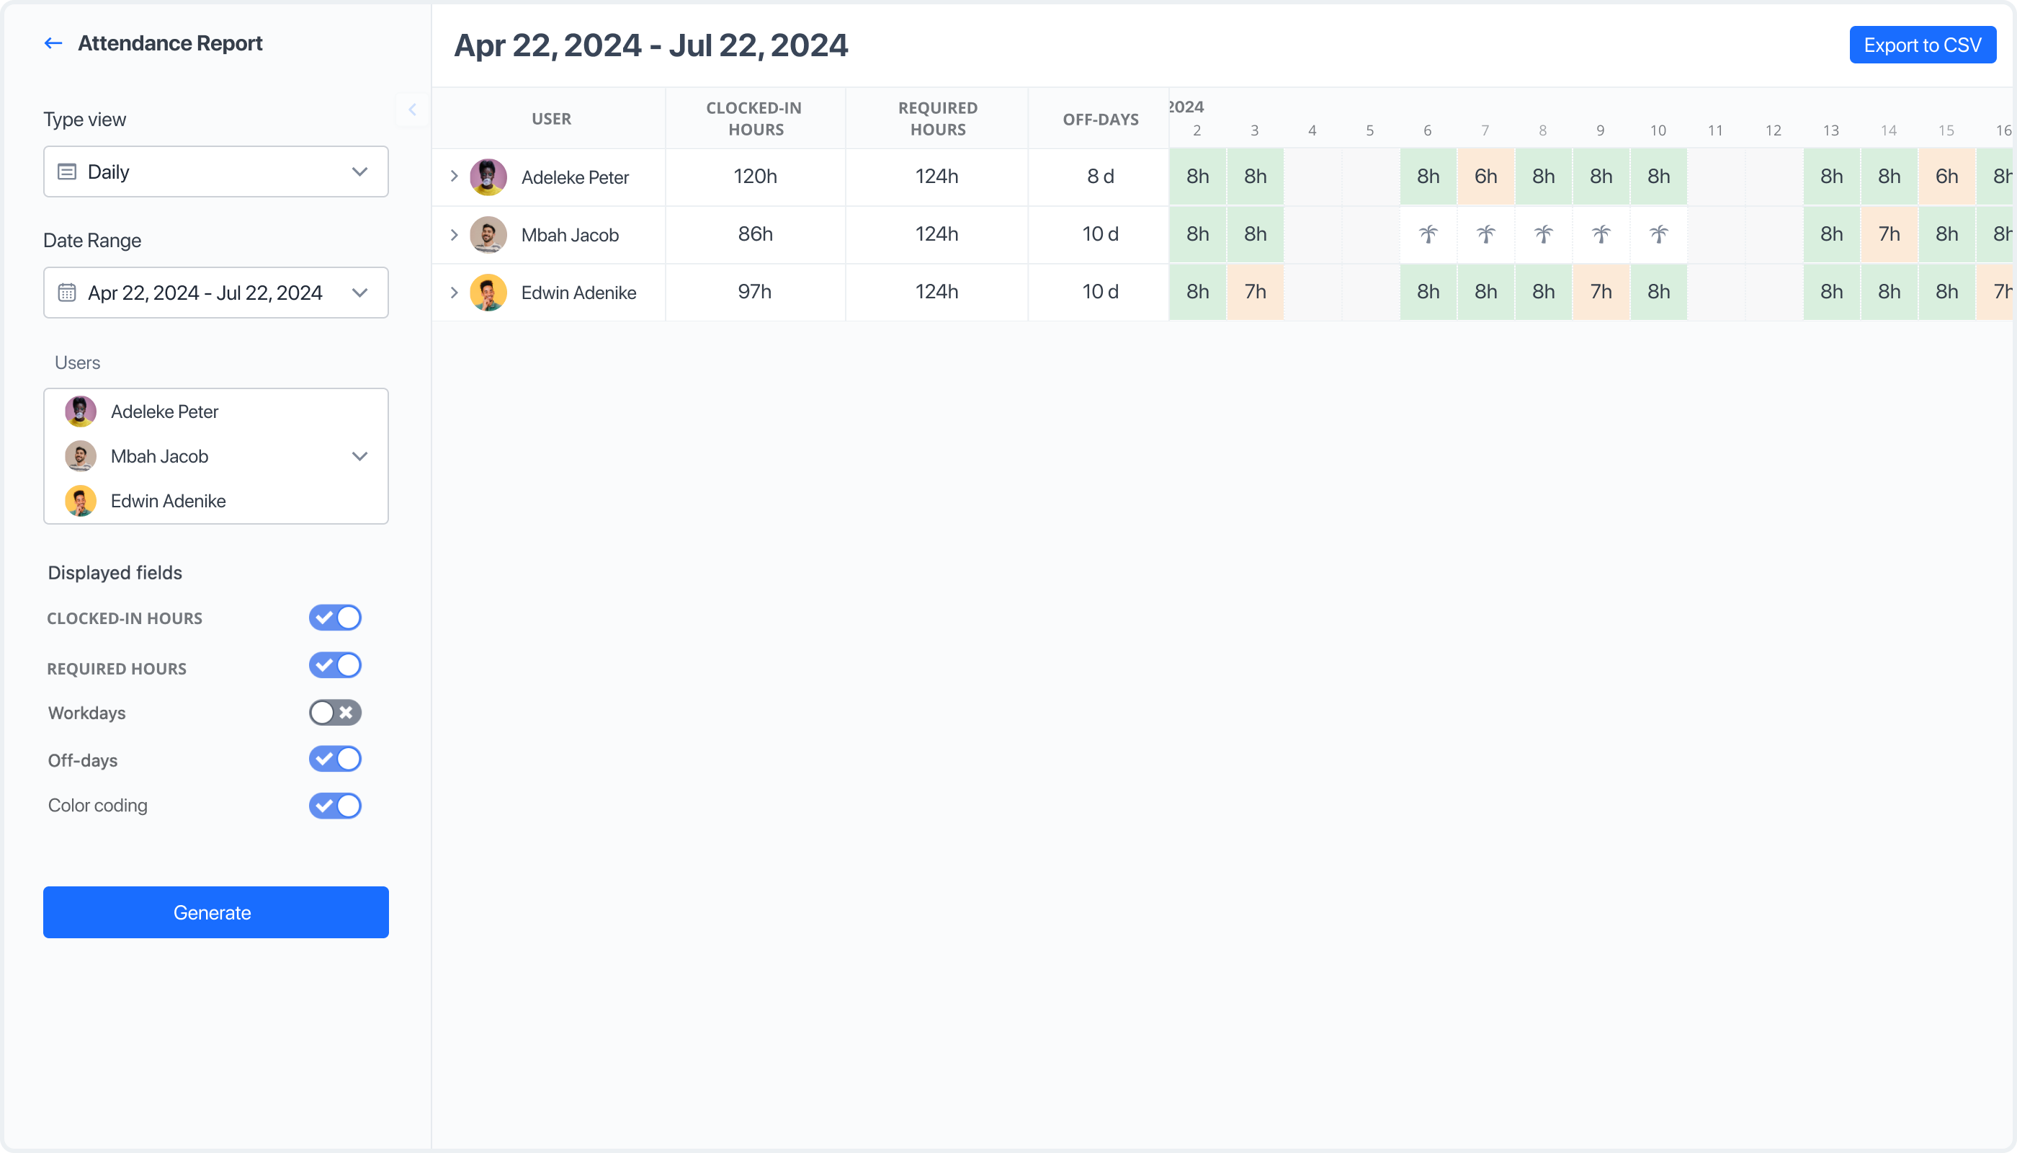2017x1153 pixels.
Task: Click Mbah Jacob's 10 d off-days value
Action: click(x=1100, y=234)
